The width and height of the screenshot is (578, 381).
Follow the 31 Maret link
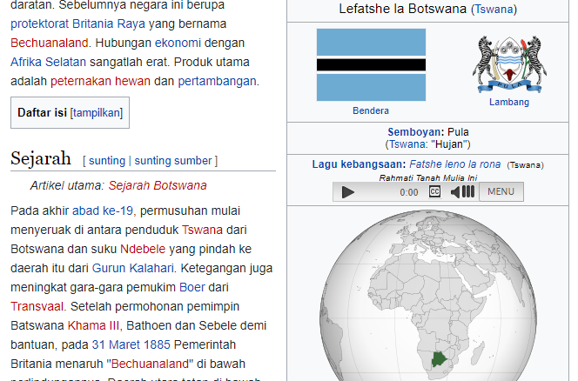[x=116, y=344]
